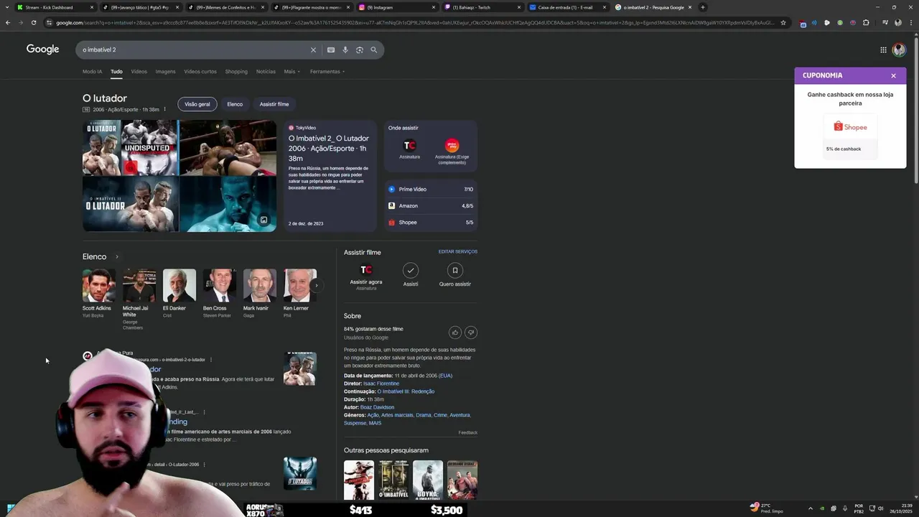Open director Isaac Florentine link
This screenshot has width=919, height=517.
click(x=381, y=383)
